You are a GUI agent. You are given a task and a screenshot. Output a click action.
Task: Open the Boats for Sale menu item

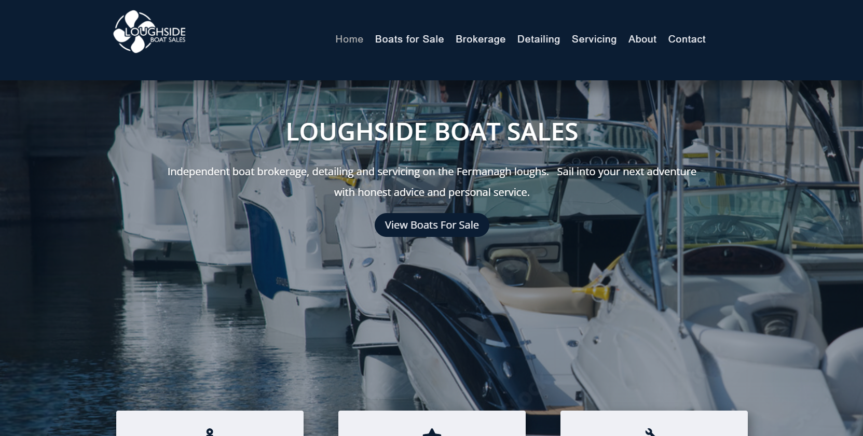point(409,39)
